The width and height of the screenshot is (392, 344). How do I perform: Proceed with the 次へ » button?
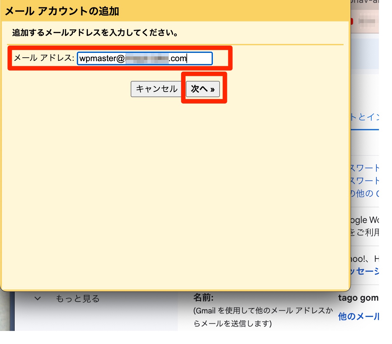coord(203,89)
